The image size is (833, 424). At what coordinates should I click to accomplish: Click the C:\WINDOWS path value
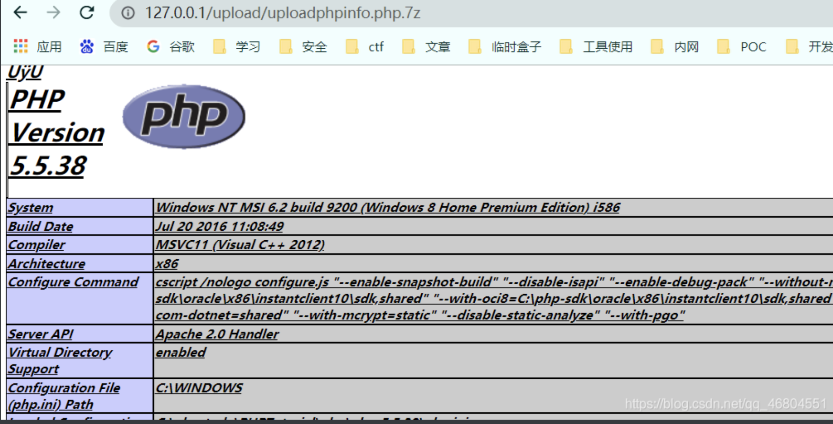click(199, 388)
